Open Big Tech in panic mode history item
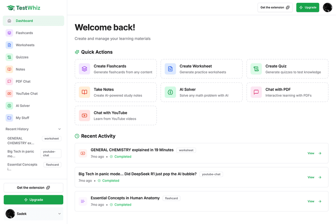This screenshot has height=224, width=336. (x=22, y=153)
